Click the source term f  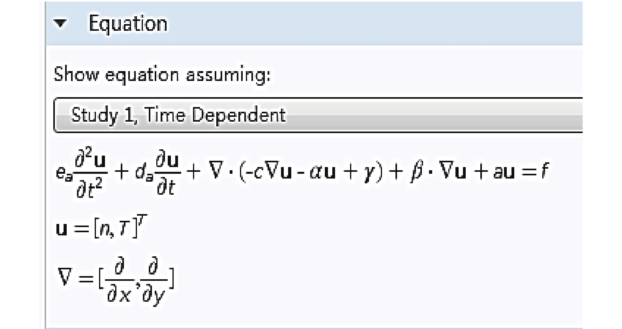pyautogui.click(x=545, y=171)
